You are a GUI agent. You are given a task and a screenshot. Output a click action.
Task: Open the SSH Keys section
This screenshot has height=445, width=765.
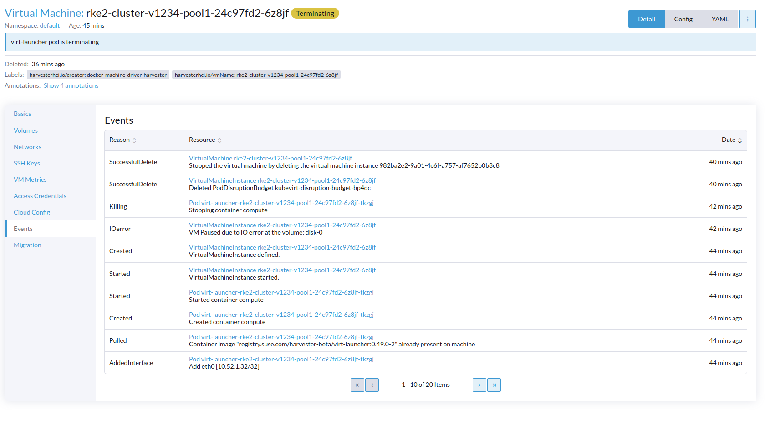coord(27,163)
